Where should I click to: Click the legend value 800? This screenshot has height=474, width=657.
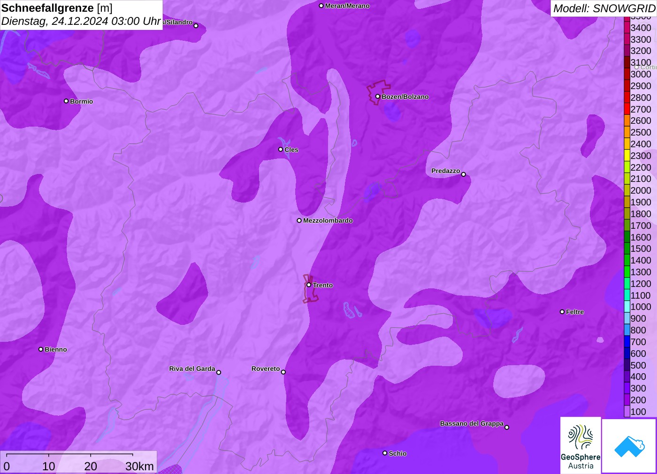(638, 330)
